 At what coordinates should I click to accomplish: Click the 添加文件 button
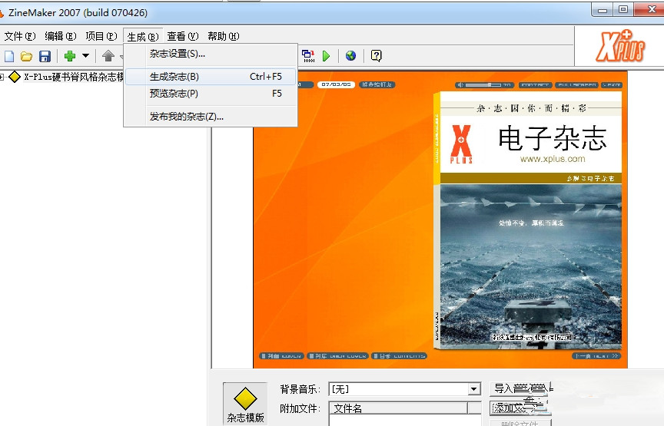pos(519,407)
